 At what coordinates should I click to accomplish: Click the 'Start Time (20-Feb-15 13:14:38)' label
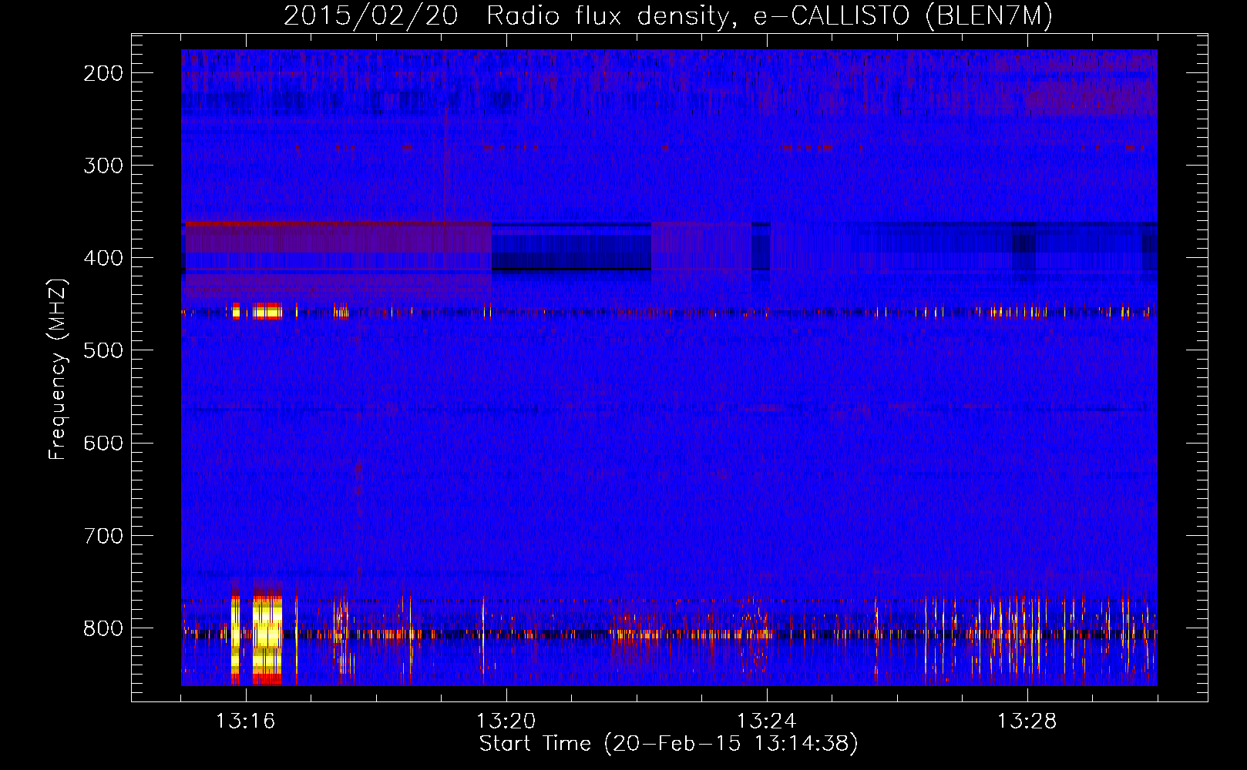point(668,744)
